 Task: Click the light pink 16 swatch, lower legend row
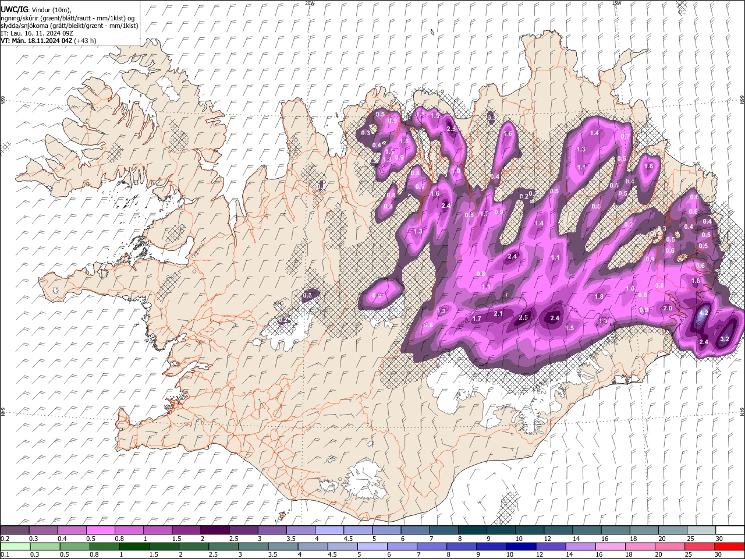click(x=610, y=546)
